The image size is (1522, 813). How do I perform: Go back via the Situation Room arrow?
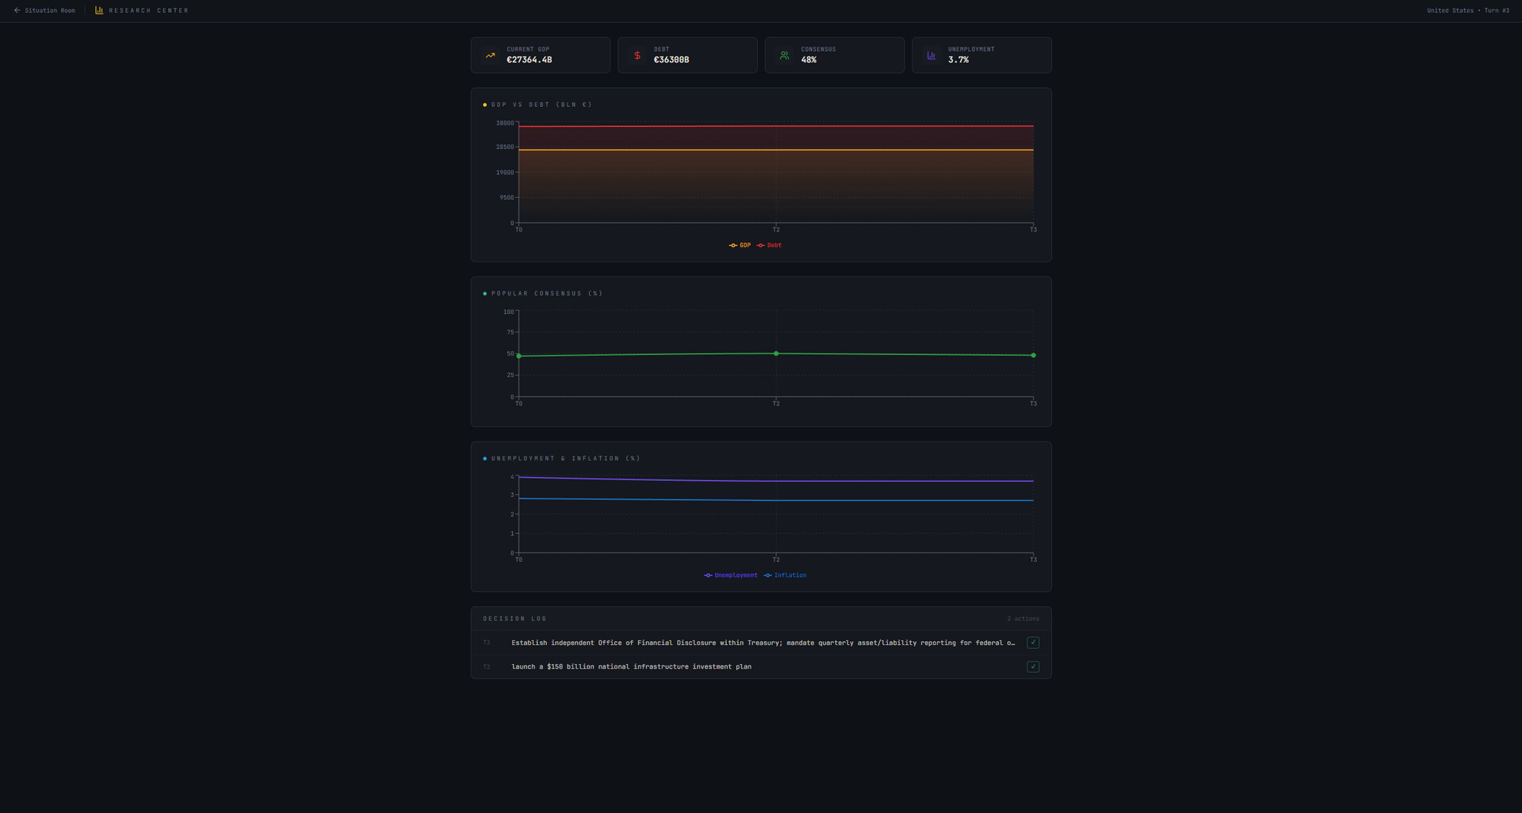[x=17, y=10]
